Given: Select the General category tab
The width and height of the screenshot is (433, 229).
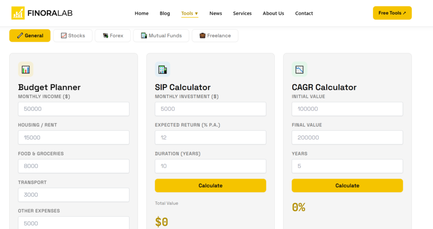Looking at the screenshot, I should (x=30, y=36).
